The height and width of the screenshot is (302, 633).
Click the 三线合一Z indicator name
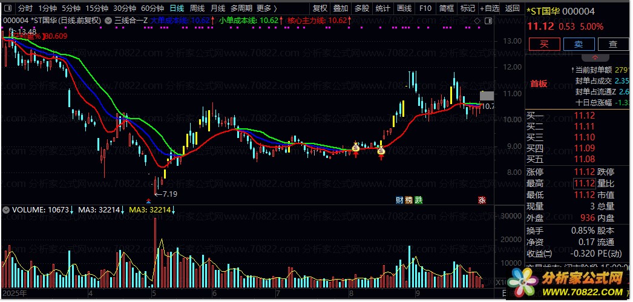click(131, 20)
